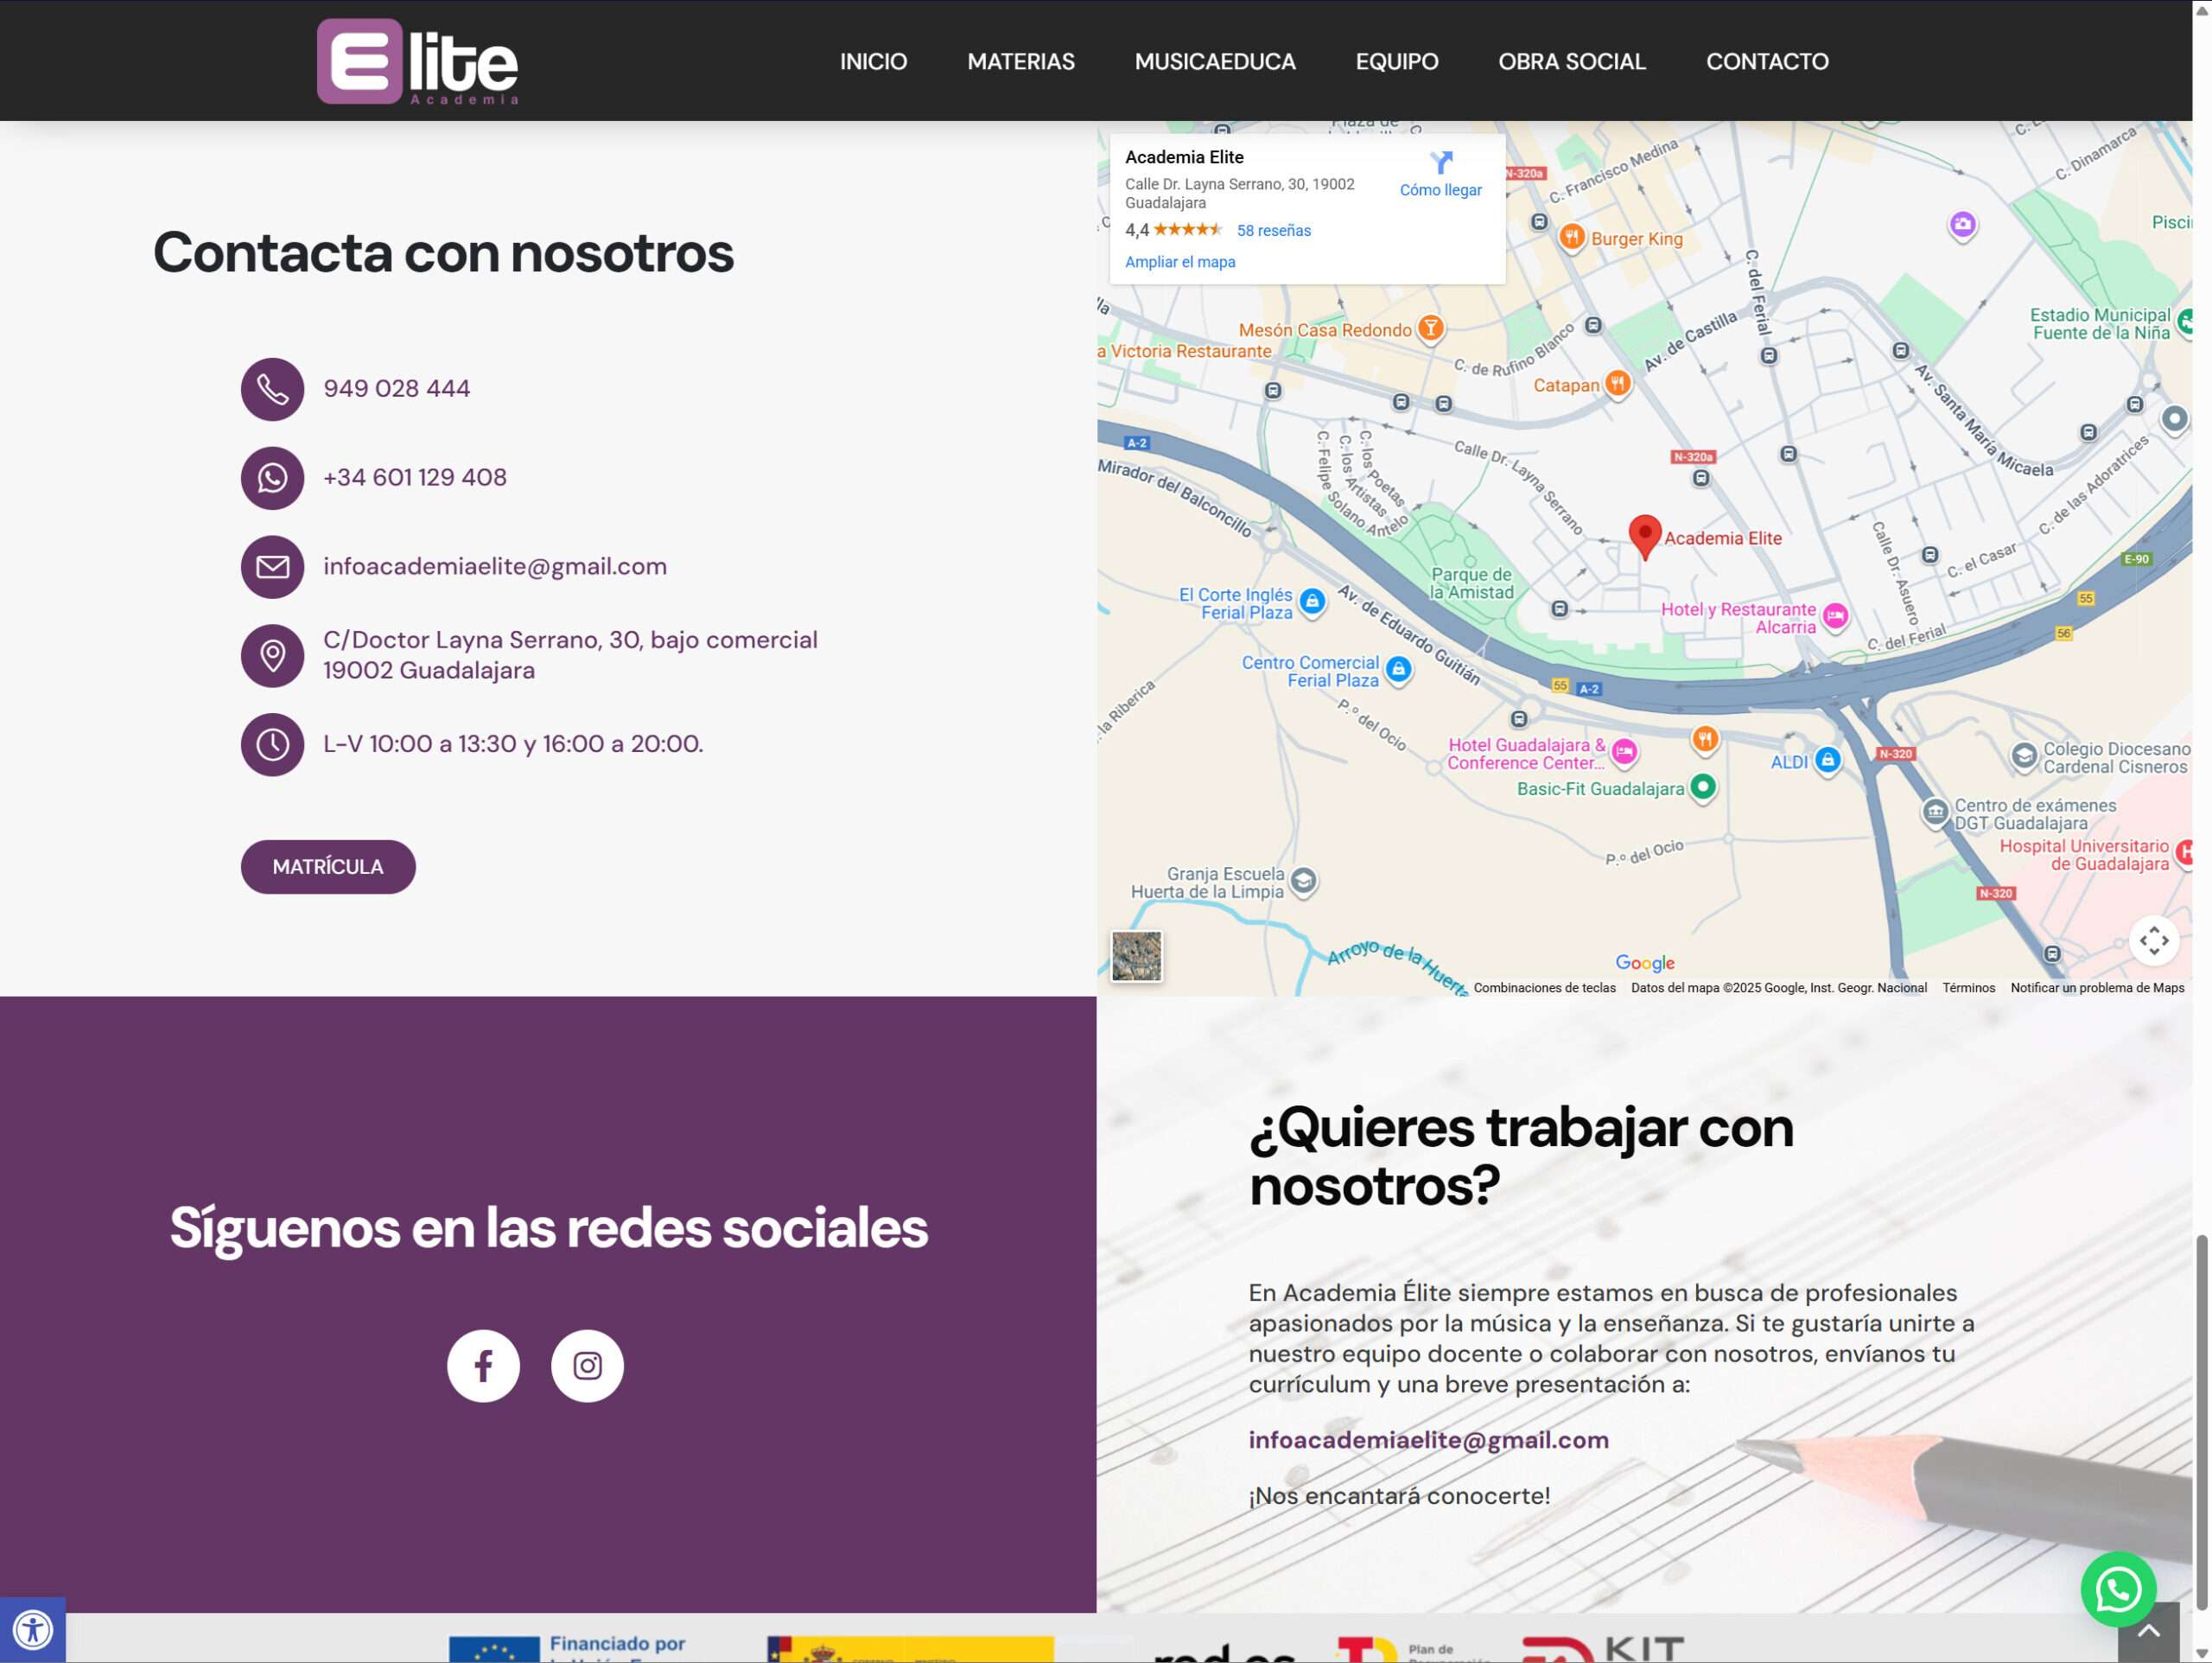The height and width of the screenshot is (1663, 2212).
Task: Click the Facebook social icon
Action: tap(483, 1365)
